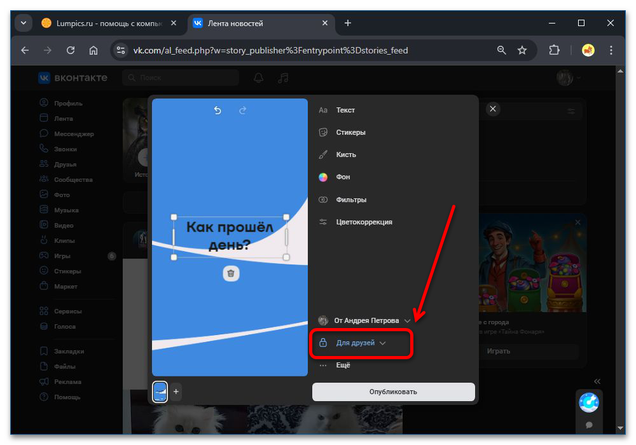Screen dimensions: 636x445
Task: Select the Stickers tool in story editor
Action: (350, 132)
